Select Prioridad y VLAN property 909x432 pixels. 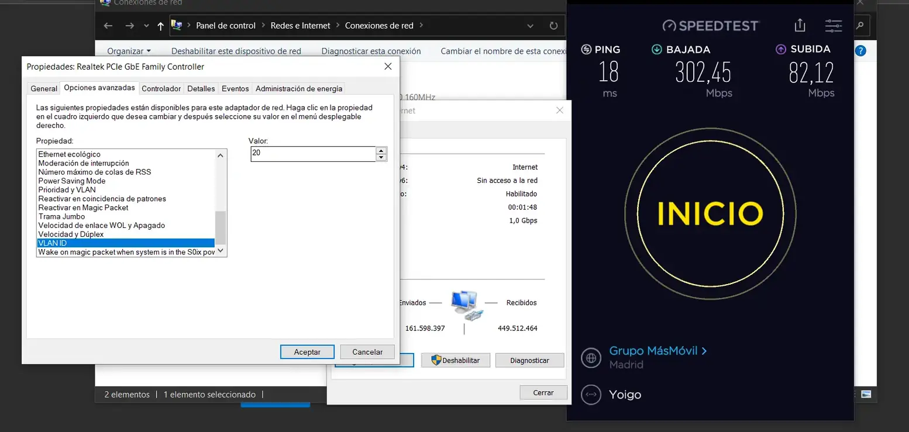[126, 189]
